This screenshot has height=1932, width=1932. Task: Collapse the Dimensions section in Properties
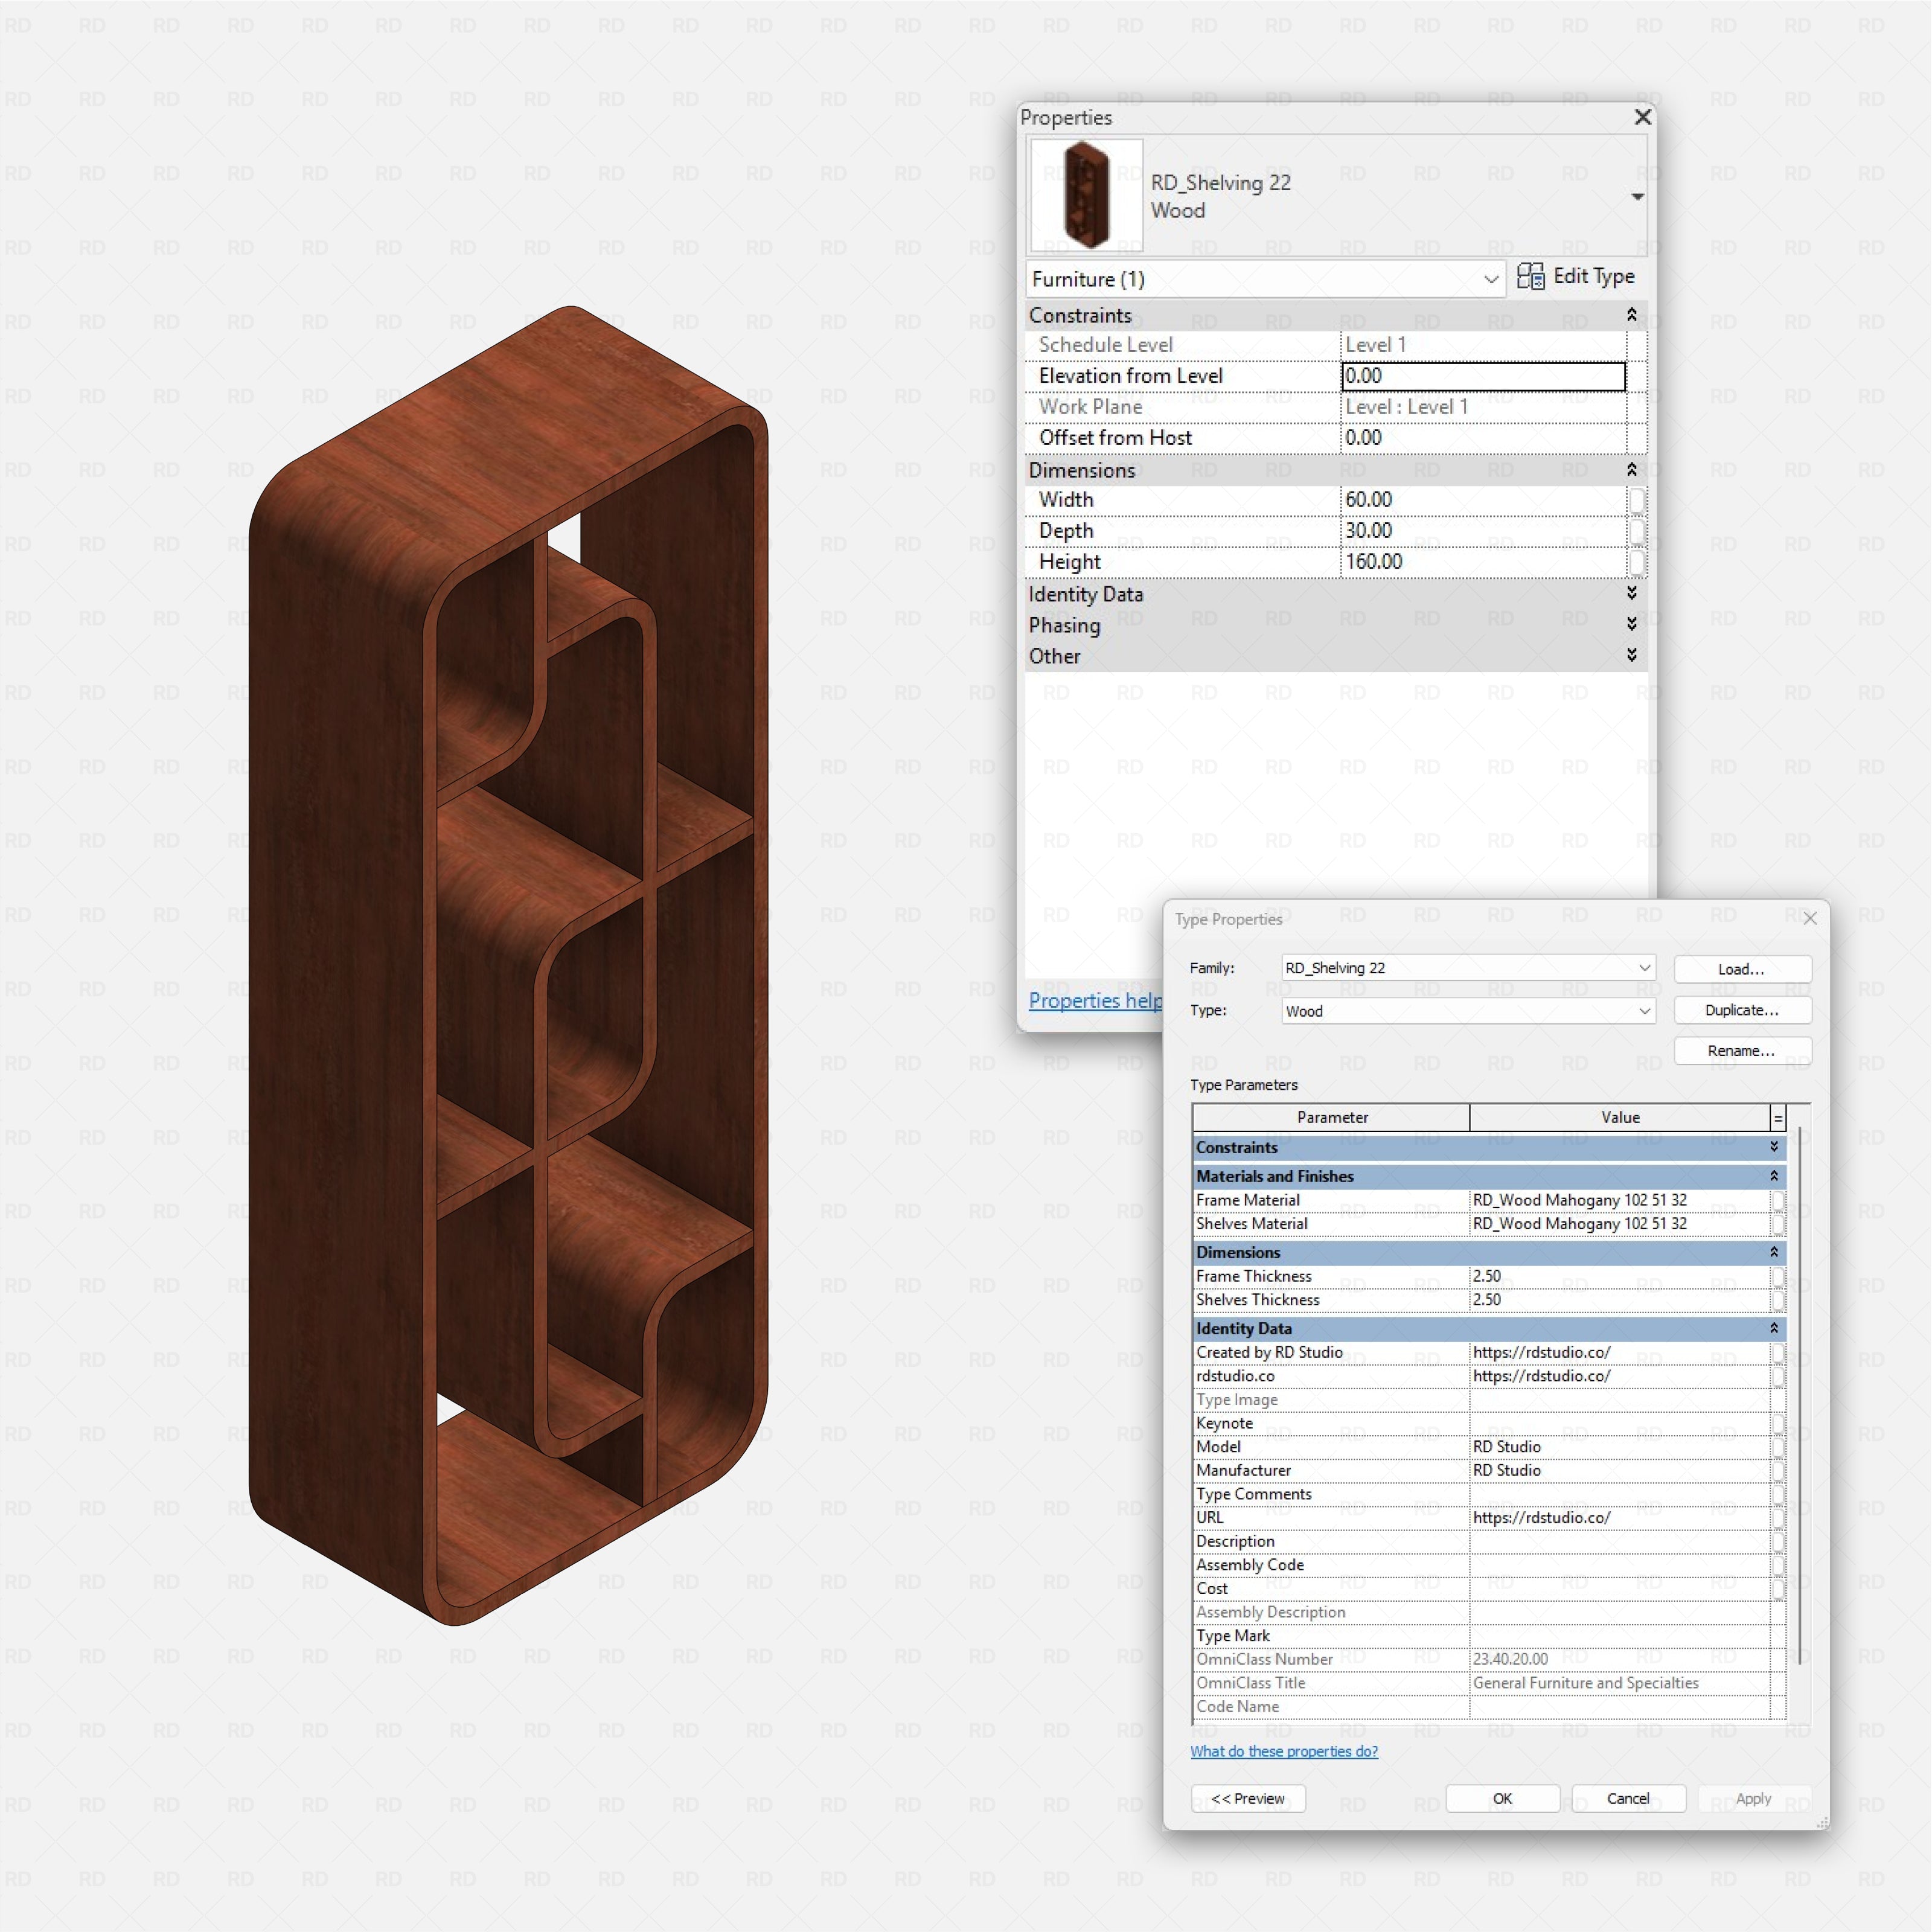(1631, 470)
